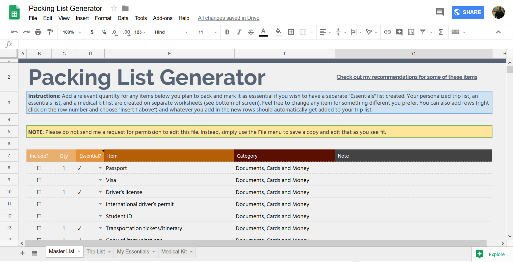
Task: Click the SHARE button
Action: pyautogui.click(x=468, y=12)
